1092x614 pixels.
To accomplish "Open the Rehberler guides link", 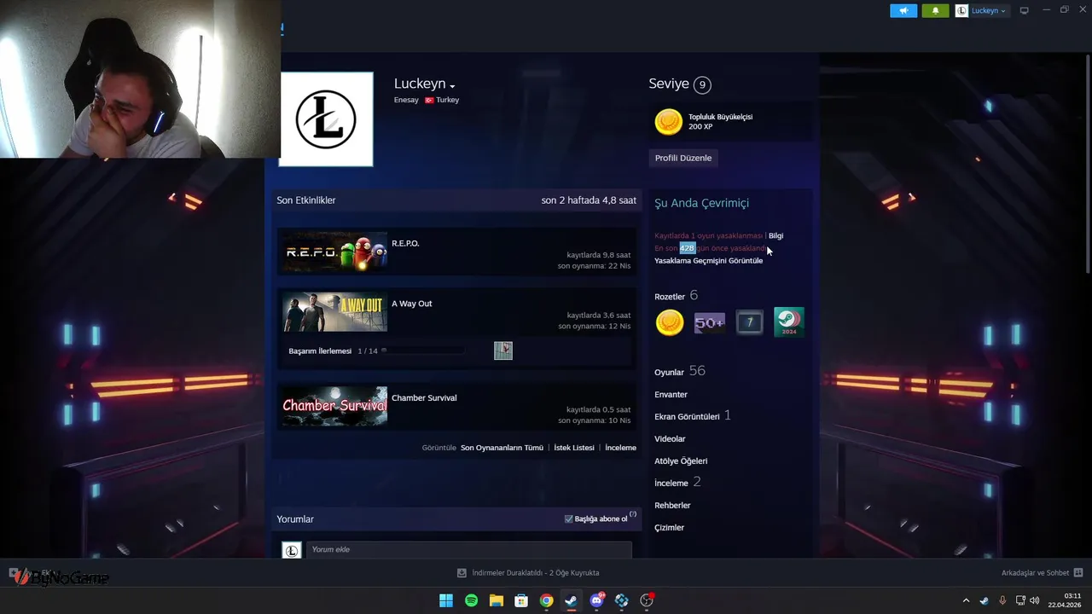I will tap(672, 505).
